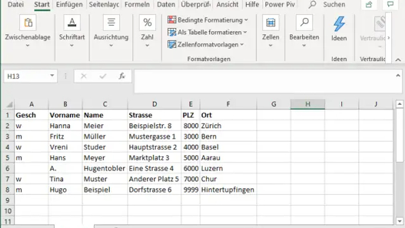
Task: Click the select-all corner triangle
Action: click(9, 104)
